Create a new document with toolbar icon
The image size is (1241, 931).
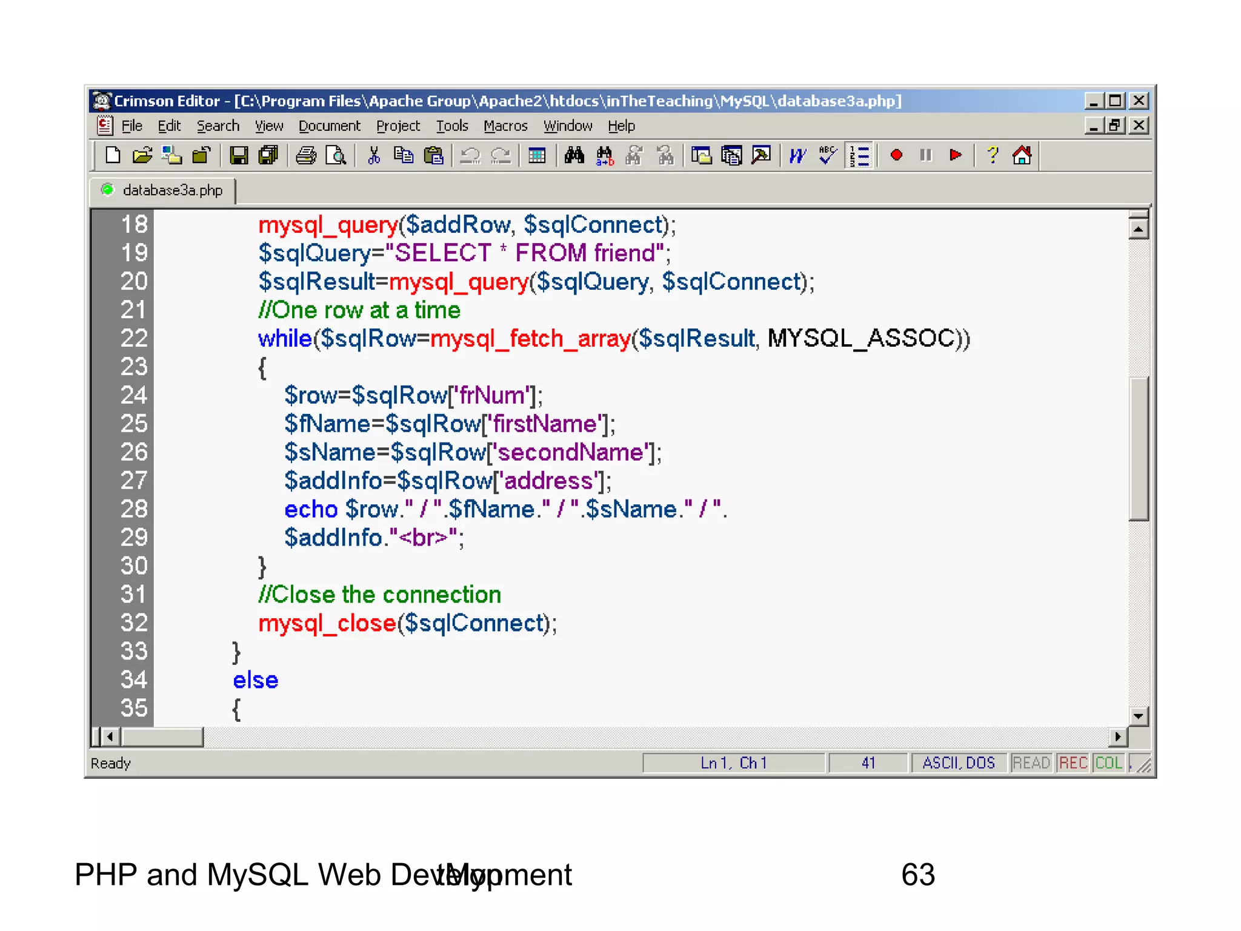(x=113, y=156)
